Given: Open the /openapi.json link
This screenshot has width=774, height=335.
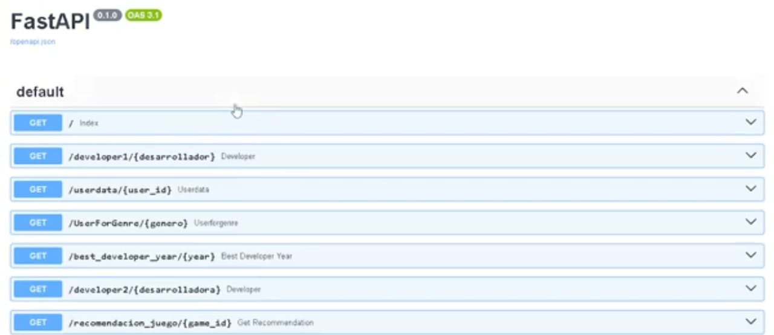Looking at the screenshot, I should pos(33,42).
